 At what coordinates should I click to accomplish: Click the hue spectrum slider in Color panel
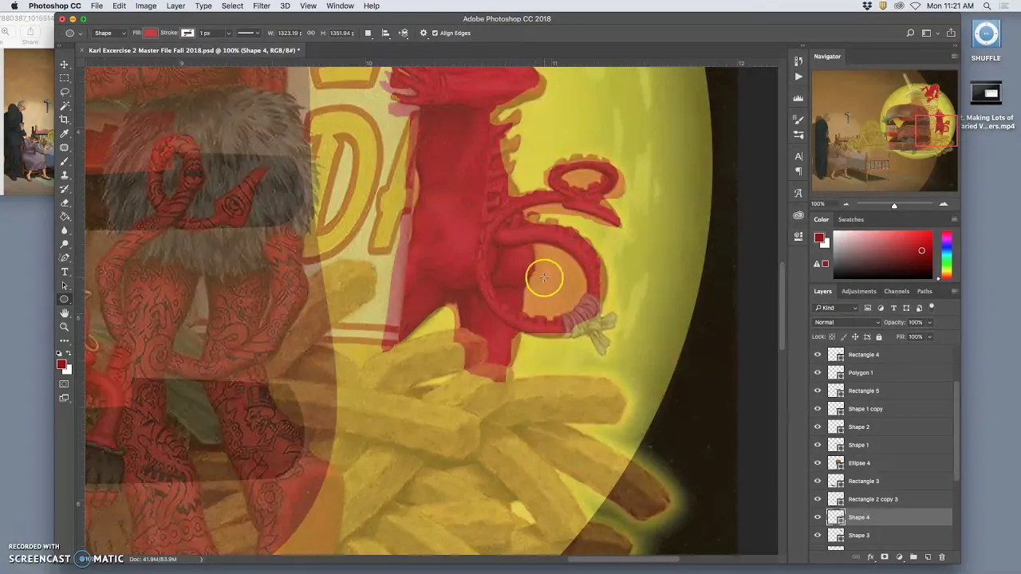tap(946, 254)
